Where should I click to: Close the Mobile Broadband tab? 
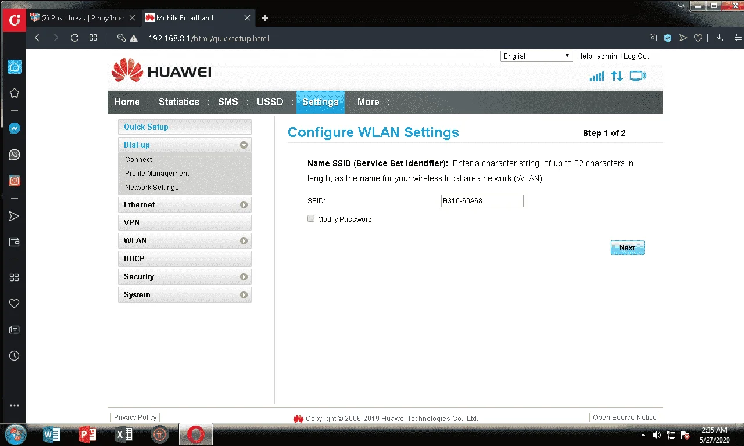248,18
